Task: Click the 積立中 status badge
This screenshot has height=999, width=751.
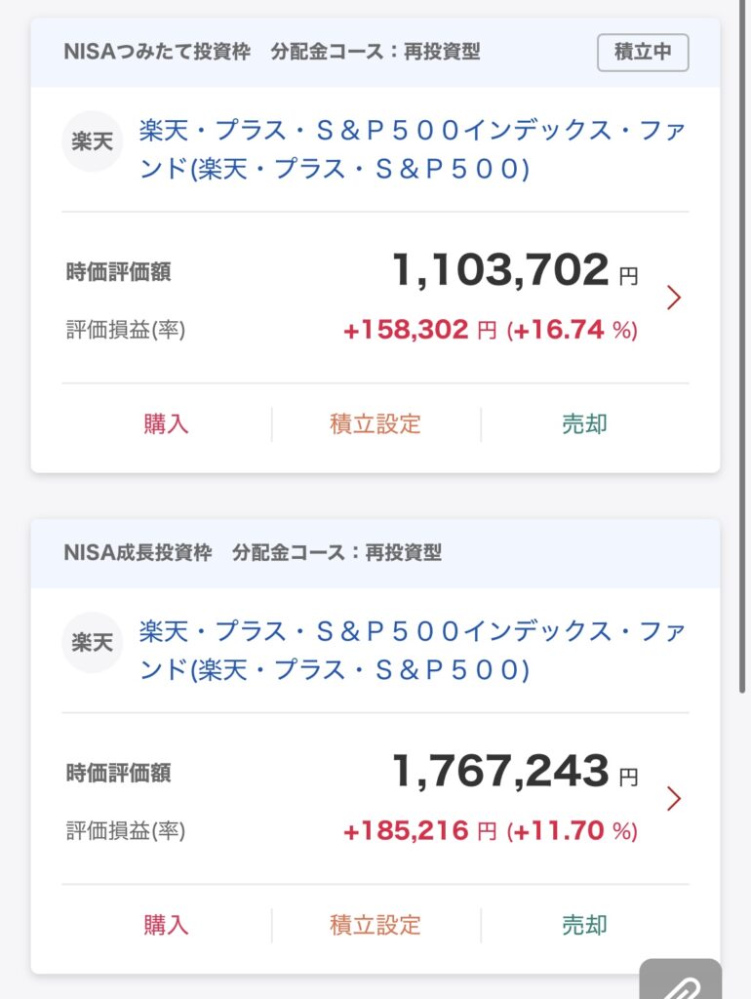Action: point(643,53)
